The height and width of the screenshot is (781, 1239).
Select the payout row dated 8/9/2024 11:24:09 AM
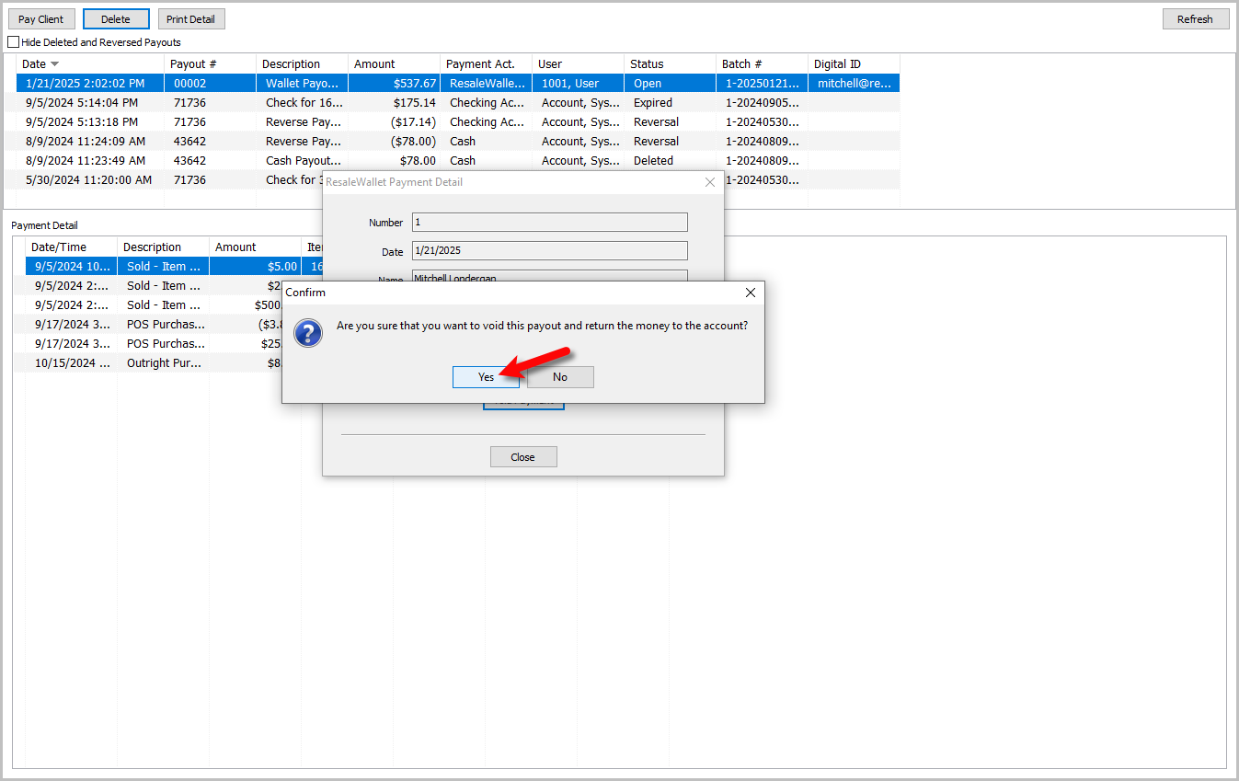pos(458,142)
